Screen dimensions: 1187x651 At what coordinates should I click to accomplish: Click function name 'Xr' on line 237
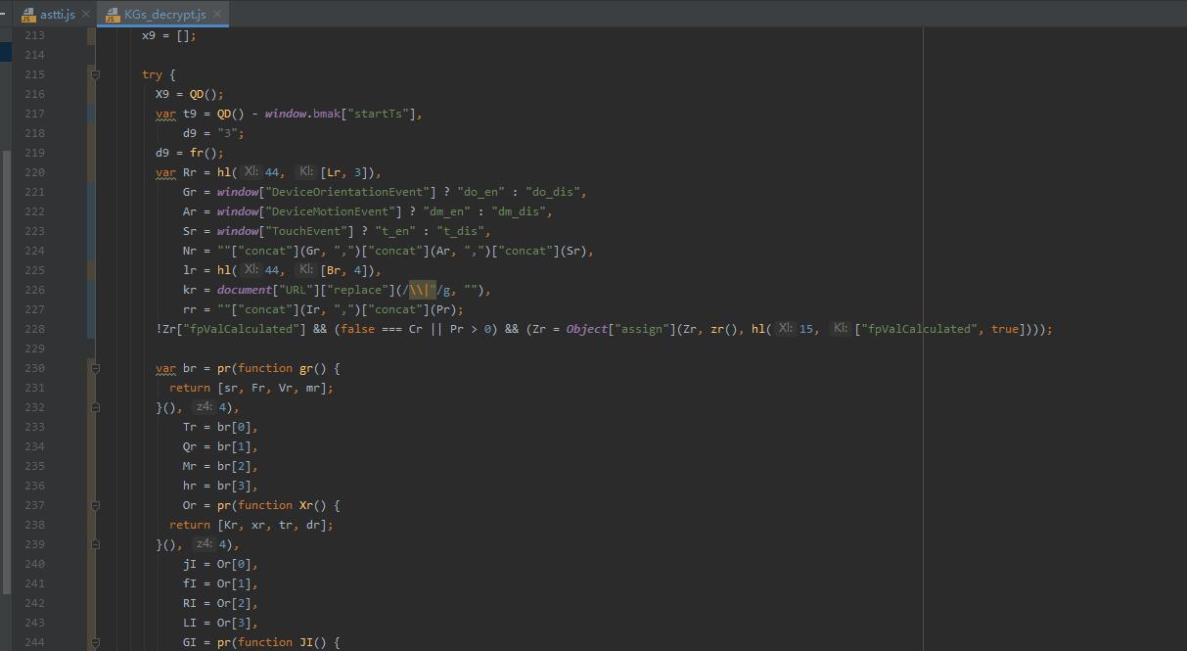point(306,505)
